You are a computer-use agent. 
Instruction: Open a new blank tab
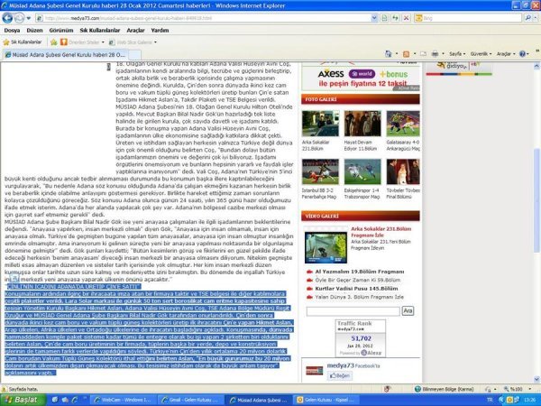coord(135,54)
